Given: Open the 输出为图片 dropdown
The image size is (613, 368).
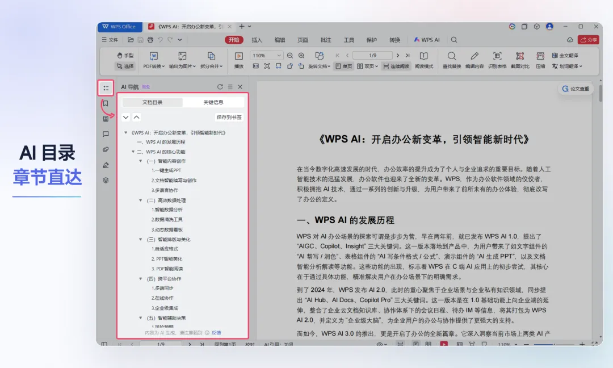Looking at the screenshot, I should pos(182,66).
